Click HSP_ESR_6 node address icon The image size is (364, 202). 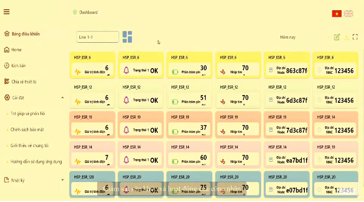(x=271, y=70)
